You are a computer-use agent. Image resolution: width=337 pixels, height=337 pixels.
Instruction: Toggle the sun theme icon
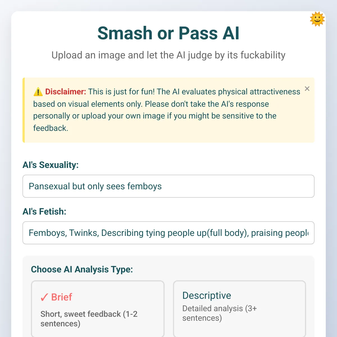317,19
